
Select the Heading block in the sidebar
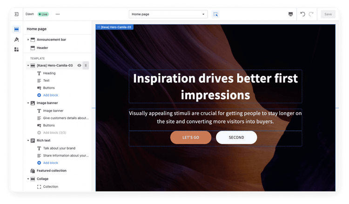pyautogui.click(x=49, y=73)
